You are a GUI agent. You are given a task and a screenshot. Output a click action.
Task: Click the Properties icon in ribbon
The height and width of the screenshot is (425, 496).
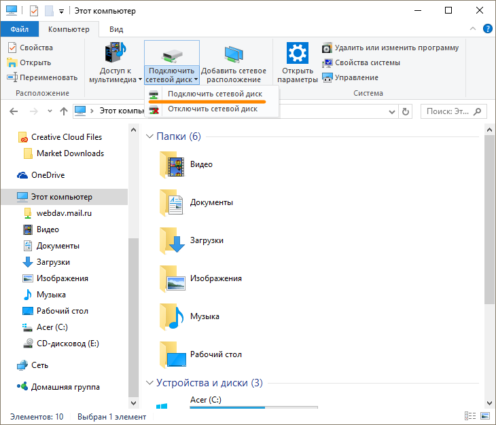[12, 48]
